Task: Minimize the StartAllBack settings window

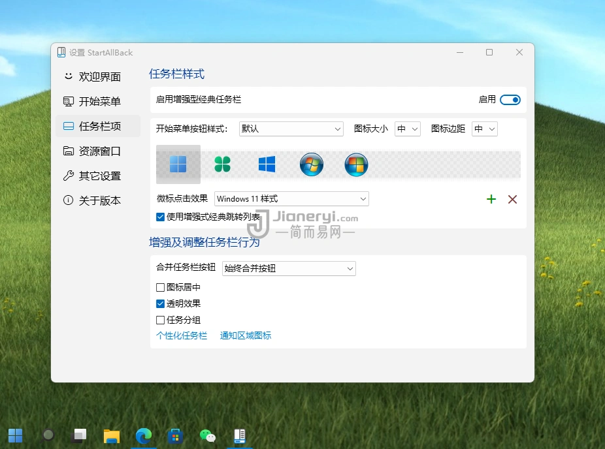Action: click(460, 52)
